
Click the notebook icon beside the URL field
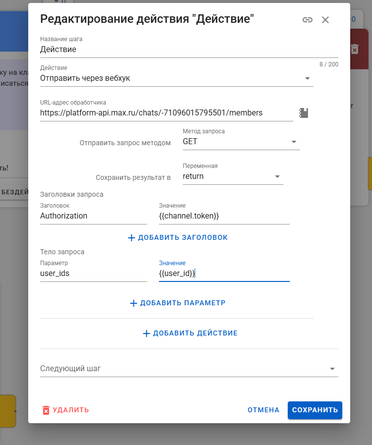tap(304, 112)
